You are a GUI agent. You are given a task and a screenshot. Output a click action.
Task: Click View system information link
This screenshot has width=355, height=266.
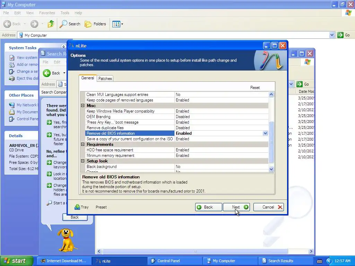[24, 57]
